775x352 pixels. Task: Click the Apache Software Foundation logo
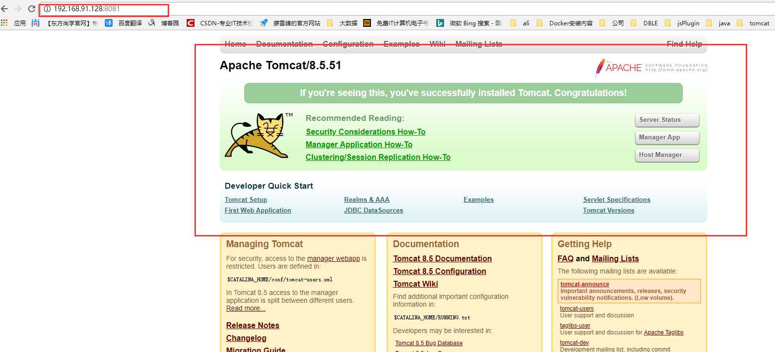click(651, 68)
